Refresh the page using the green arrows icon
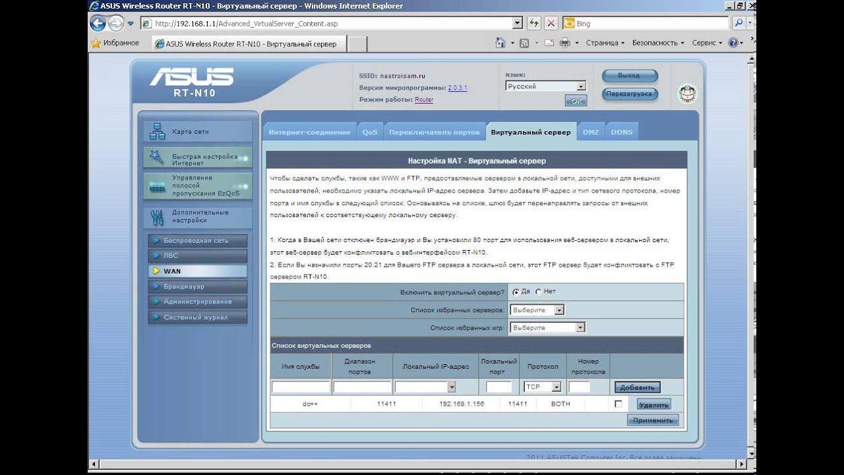 [x=534, y=23]
